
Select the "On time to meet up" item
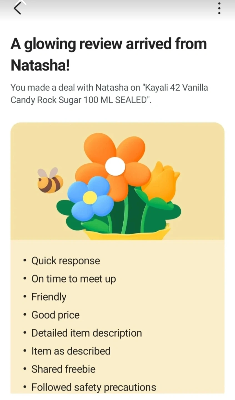coord(74,279)
